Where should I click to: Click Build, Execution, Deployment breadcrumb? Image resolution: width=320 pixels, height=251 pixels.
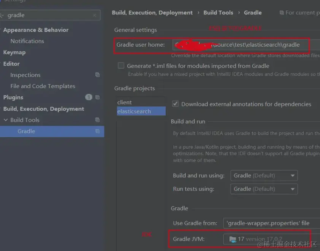pos(152,13)
